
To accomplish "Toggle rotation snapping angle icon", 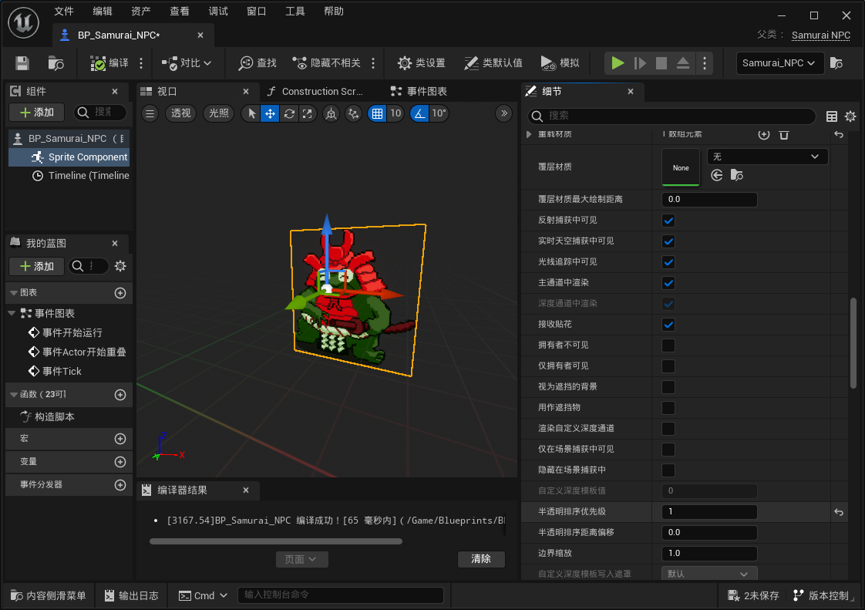I will (419, 113).
